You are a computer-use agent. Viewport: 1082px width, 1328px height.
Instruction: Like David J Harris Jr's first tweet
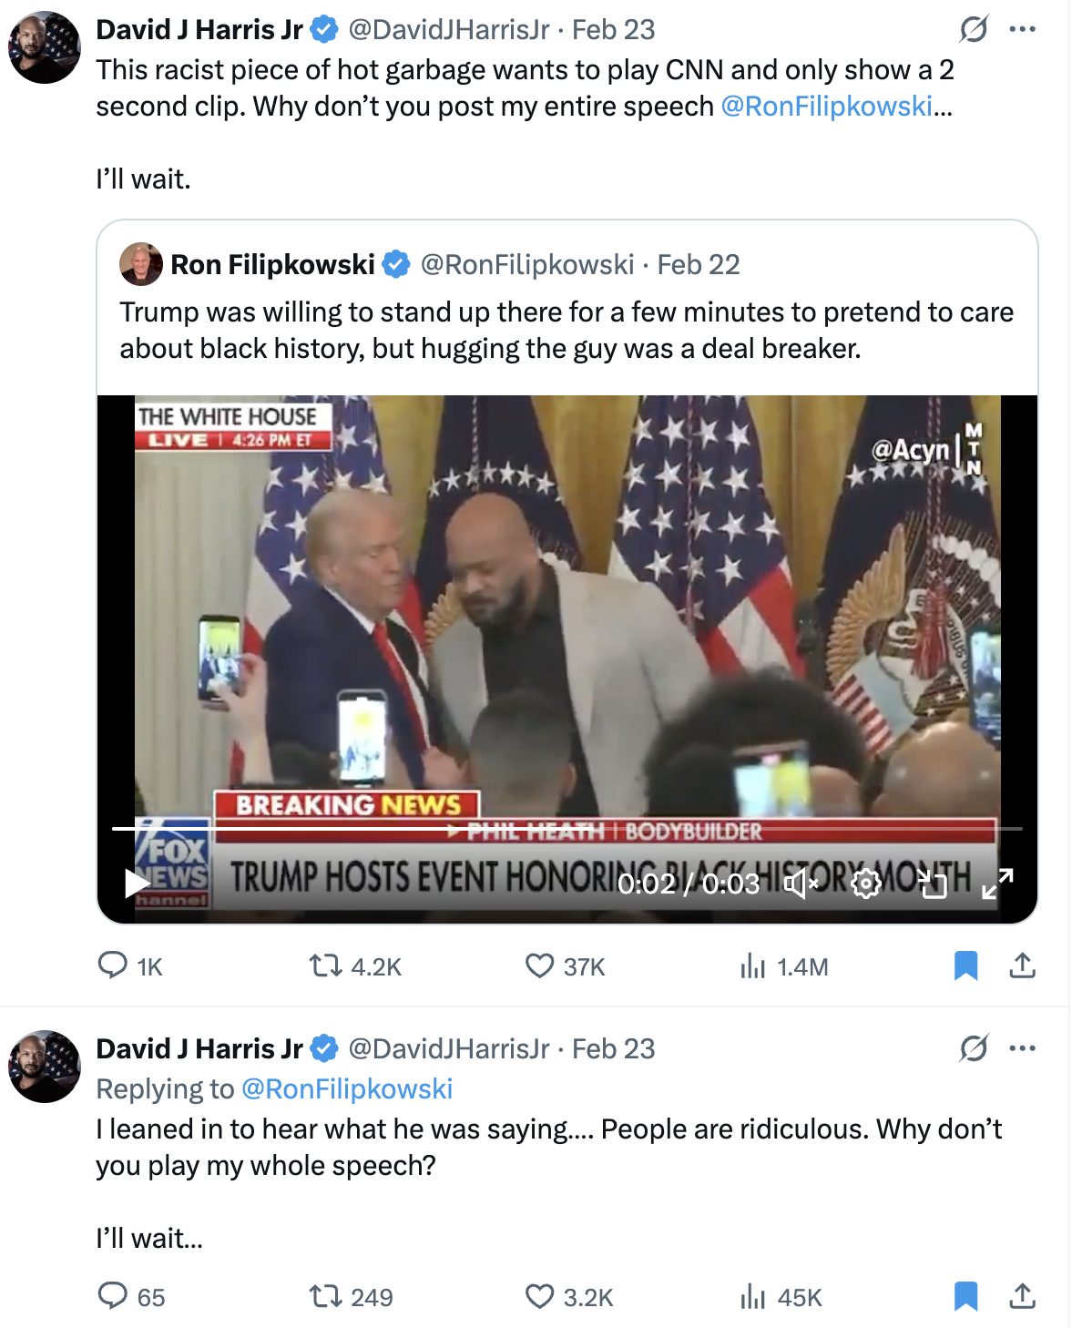point(539,966)
